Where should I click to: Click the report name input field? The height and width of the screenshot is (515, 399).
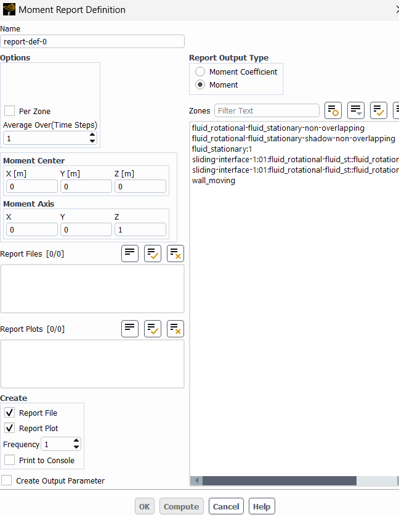coord(92,42)
